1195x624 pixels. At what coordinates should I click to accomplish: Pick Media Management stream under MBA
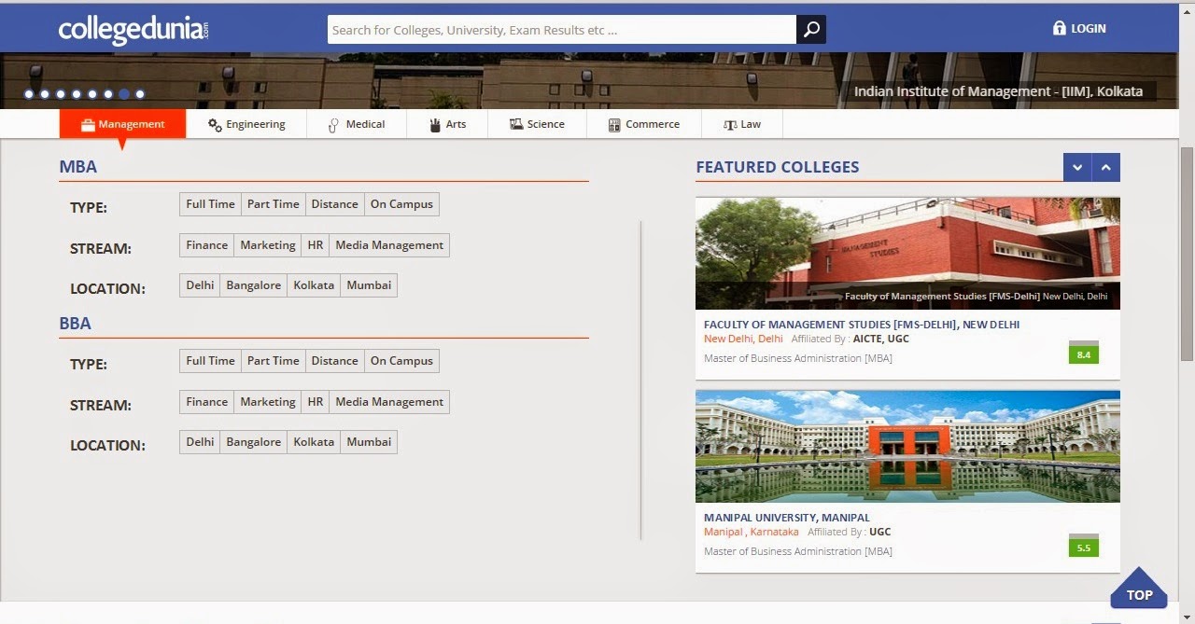coord(389,245)
